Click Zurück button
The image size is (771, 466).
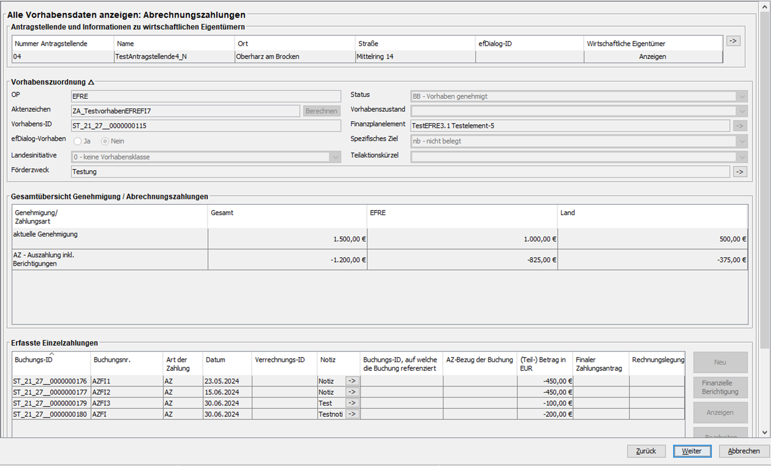point(646,451)
